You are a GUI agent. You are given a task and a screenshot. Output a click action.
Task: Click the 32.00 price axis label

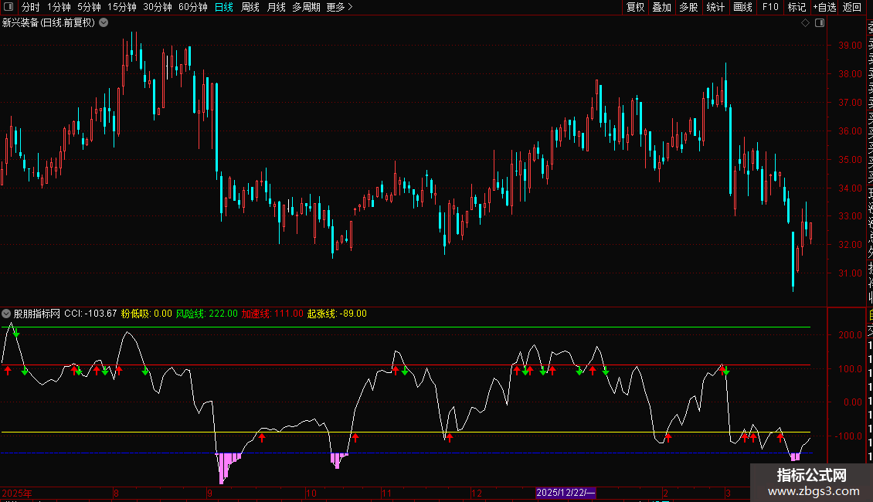(x=850, y=245)
